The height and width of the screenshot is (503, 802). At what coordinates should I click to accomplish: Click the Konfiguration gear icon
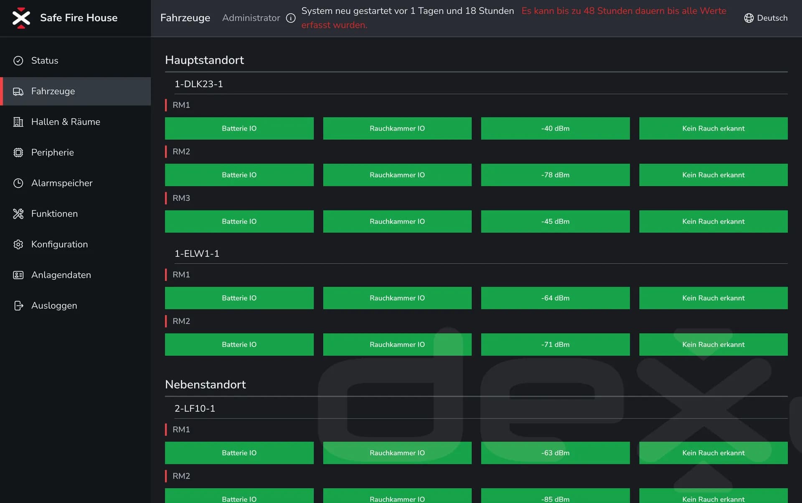pyautogui.click(x=18, y=244)
